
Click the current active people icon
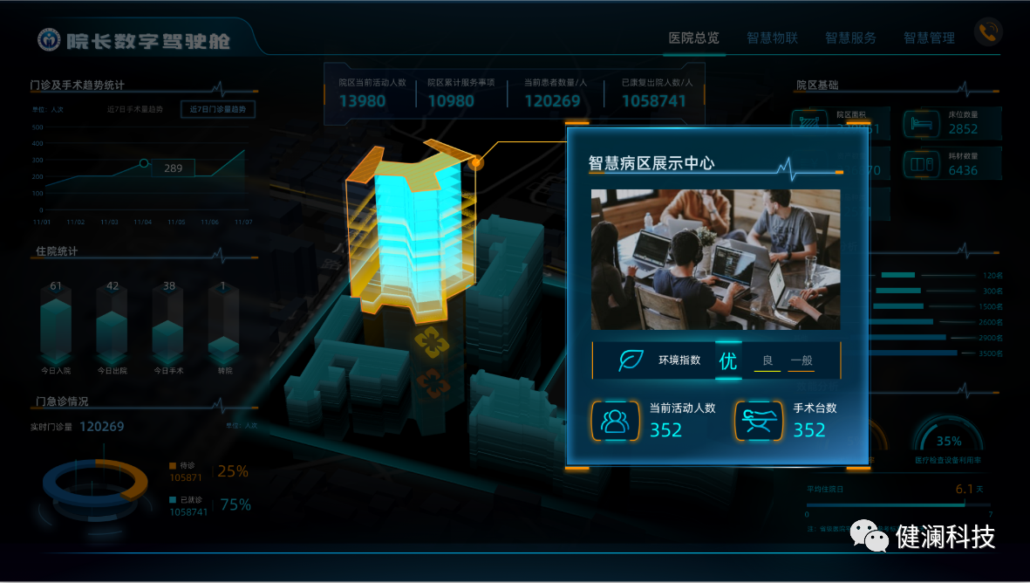615,421
